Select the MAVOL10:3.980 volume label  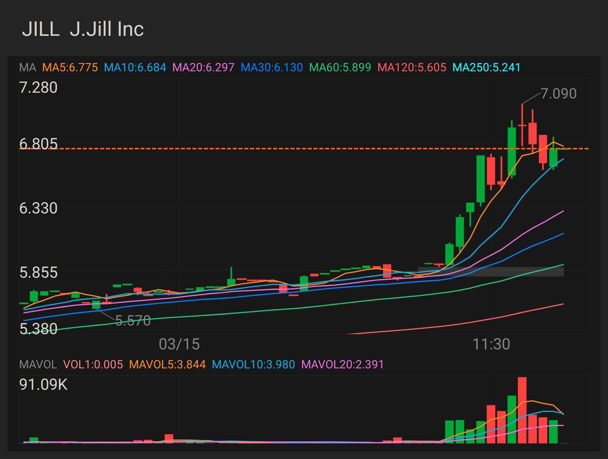(x=253, y=365)
